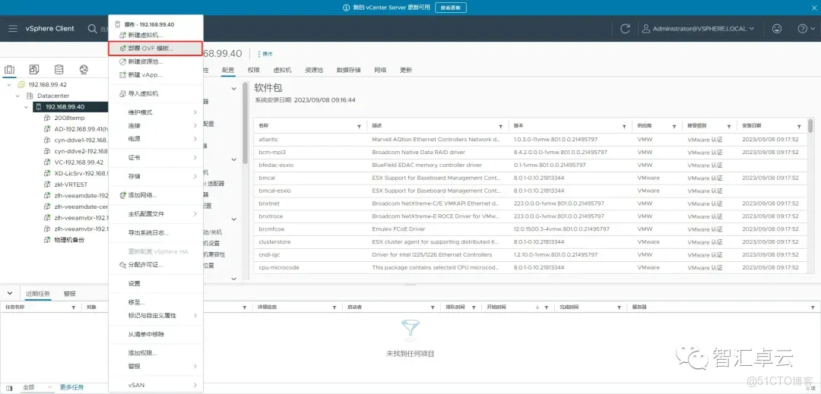This screenshot has height=394, width=821.
Task: Expand the 电源 submenu
Action: pyautogui.click(x=156, y=139)
